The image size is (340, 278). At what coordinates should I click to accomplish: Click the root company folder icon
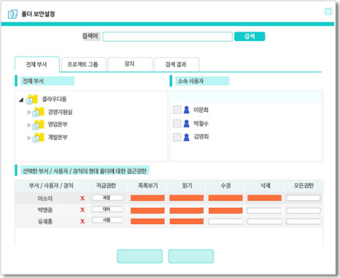32,99
